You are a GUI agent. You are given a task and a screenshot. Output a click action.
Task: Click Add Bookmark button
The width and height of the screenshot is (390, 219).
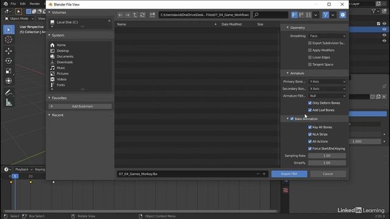pyautogui.click(x=80, y=106)
